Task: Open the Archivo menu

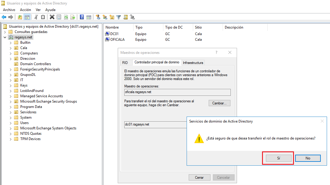Action: [9, 10]
